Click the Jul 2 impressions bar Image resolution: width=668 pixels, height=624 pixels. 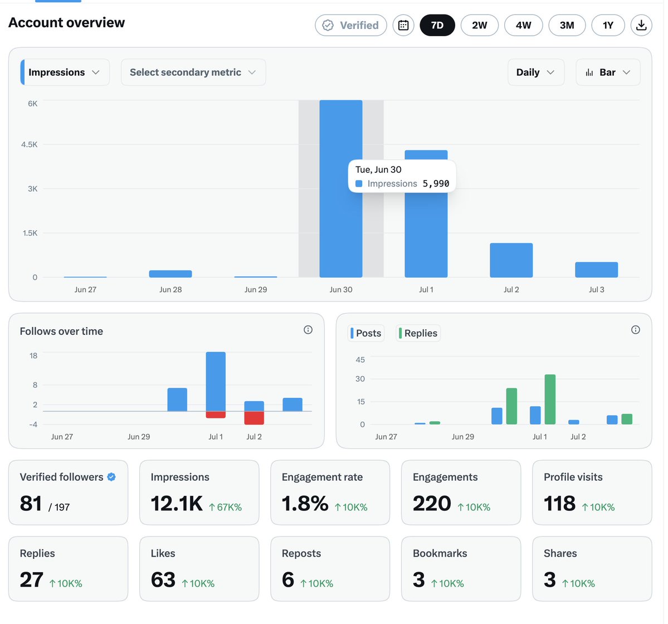pos(511,260)
